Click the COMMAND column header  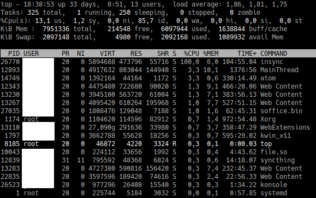point(273,54)
